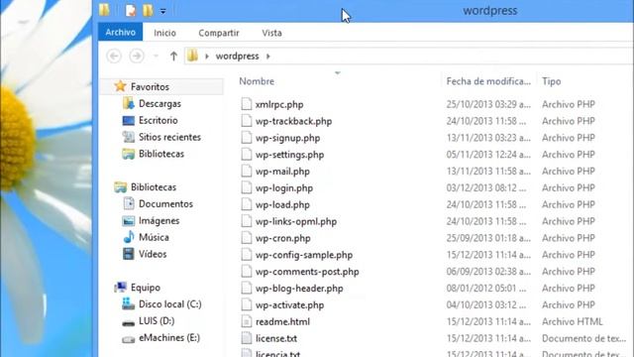Select the wp-config-sample.php file
The height and width of the screenshot is (357, 634).
(304, 255)
